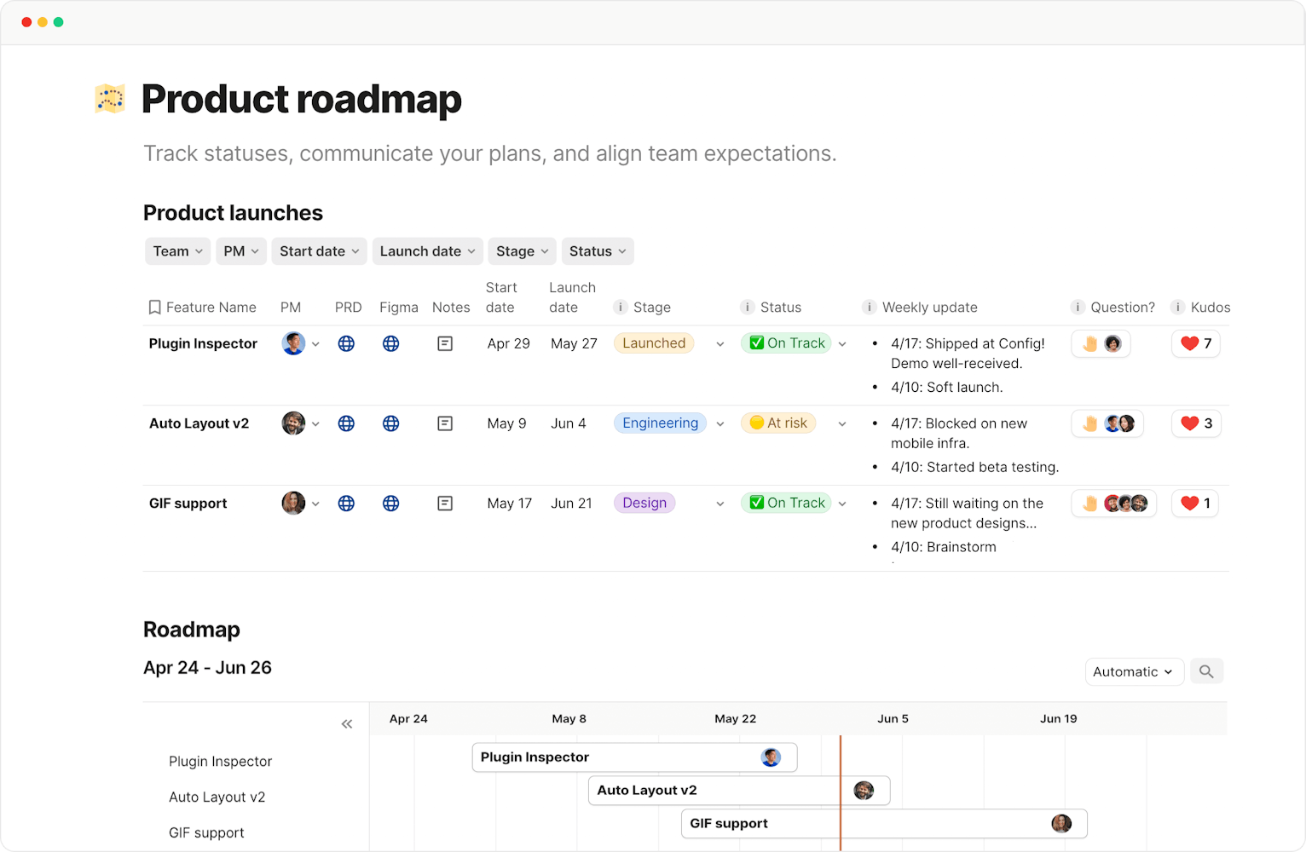Open the stage dropdown arrow for Auto Layout v2

click(x=720, y=424)
